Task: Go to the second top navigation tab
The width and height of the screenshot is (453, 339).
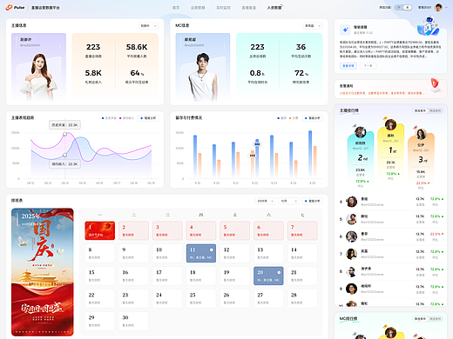Action: pos(198,8)
